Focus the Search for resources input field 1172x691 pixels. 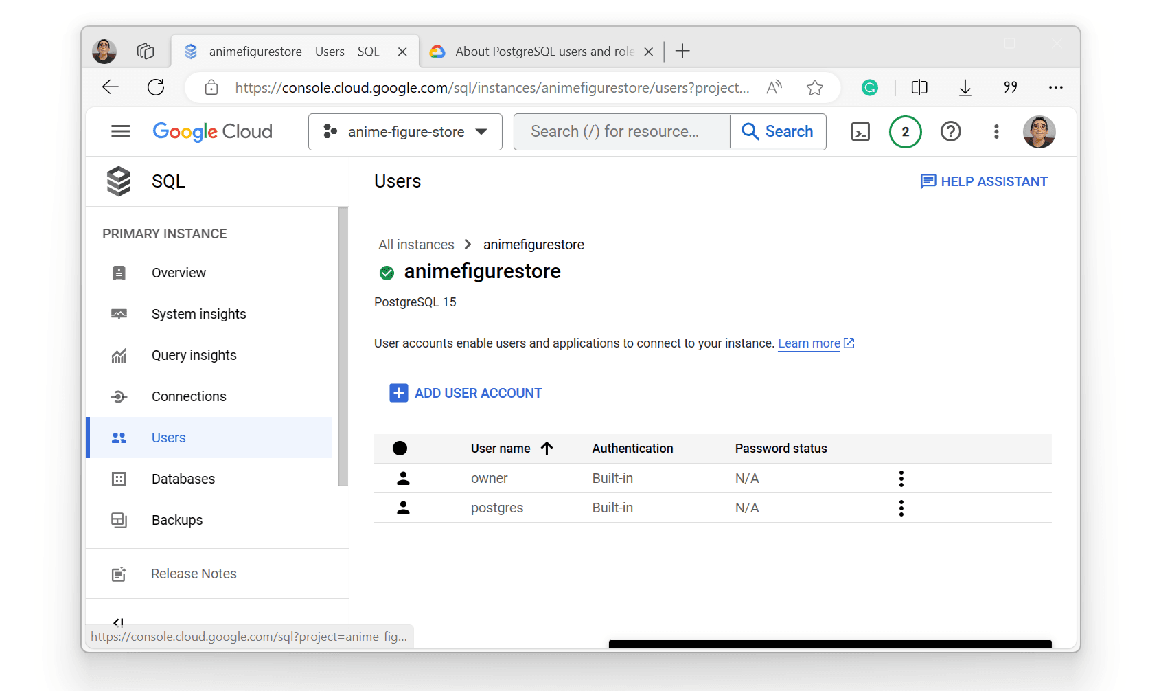(x=622, y=132)
